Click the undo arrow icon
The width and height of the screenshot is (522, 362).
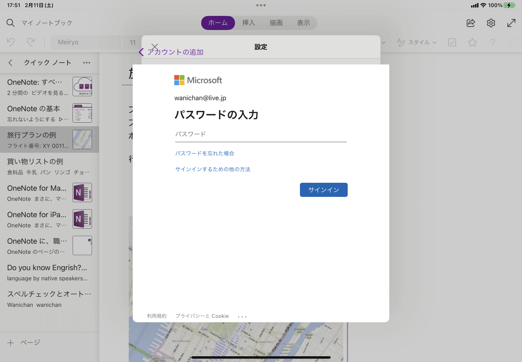click(11, 42)
